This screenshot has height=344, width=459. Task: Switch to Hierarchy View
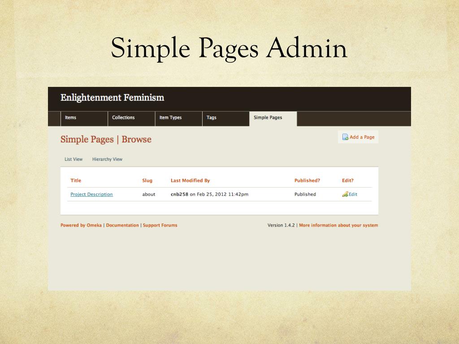point(107,159)
